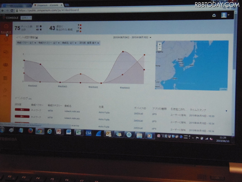Expand the threat name filter dropdown

click(69, 43)
